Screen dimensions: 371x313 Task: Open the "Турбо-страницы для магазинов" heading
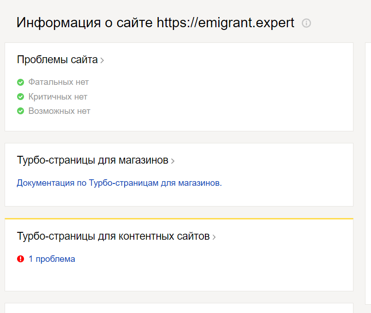point(92,160)
